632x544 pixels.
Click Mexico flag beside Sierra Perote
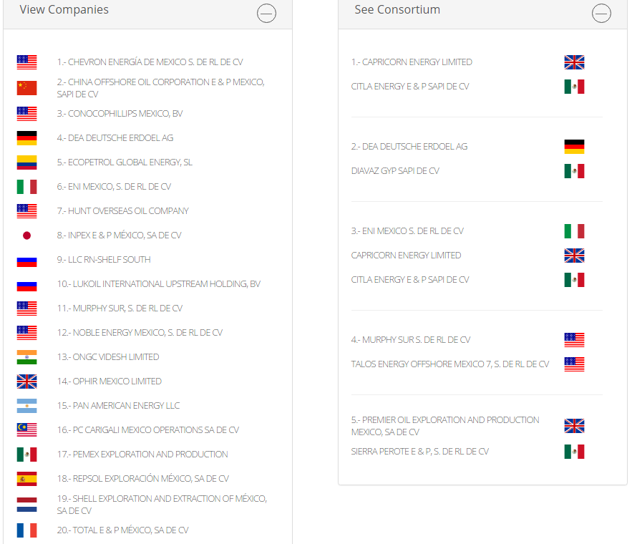point(574,452)
